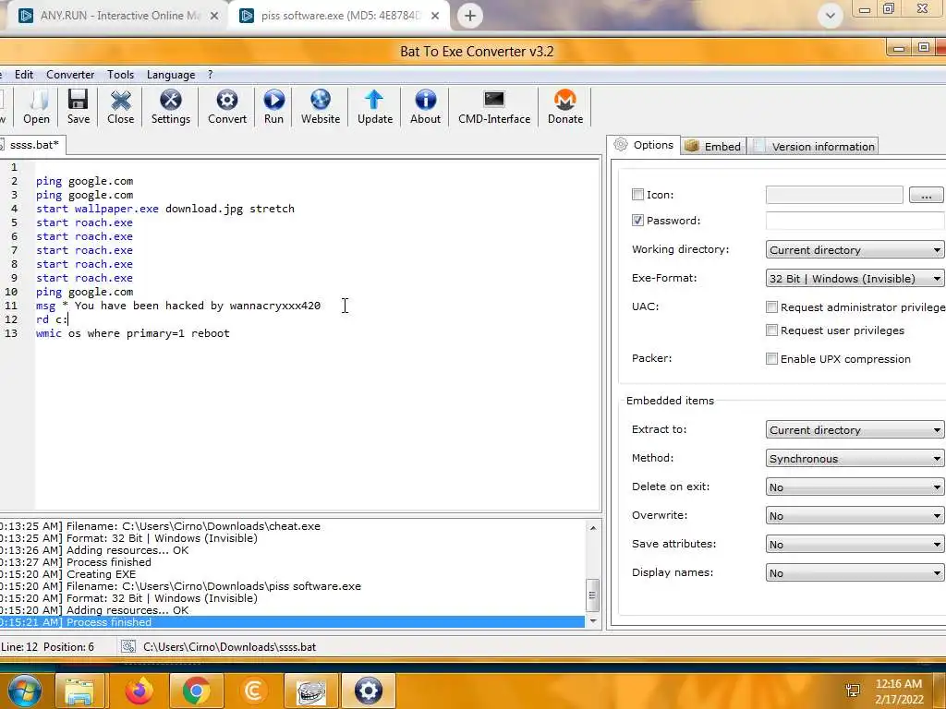Open the Save attributes dropdown
946x709 pixels.
tap(855, 545)
